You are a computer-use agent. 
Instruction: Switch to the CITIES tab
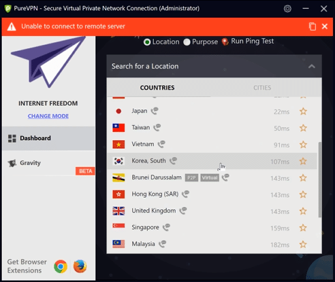click(x=262, y=88)
